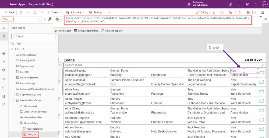Open the Insert dropdown menu
Viewport: 269px width, 138px height.
point(55,12)
